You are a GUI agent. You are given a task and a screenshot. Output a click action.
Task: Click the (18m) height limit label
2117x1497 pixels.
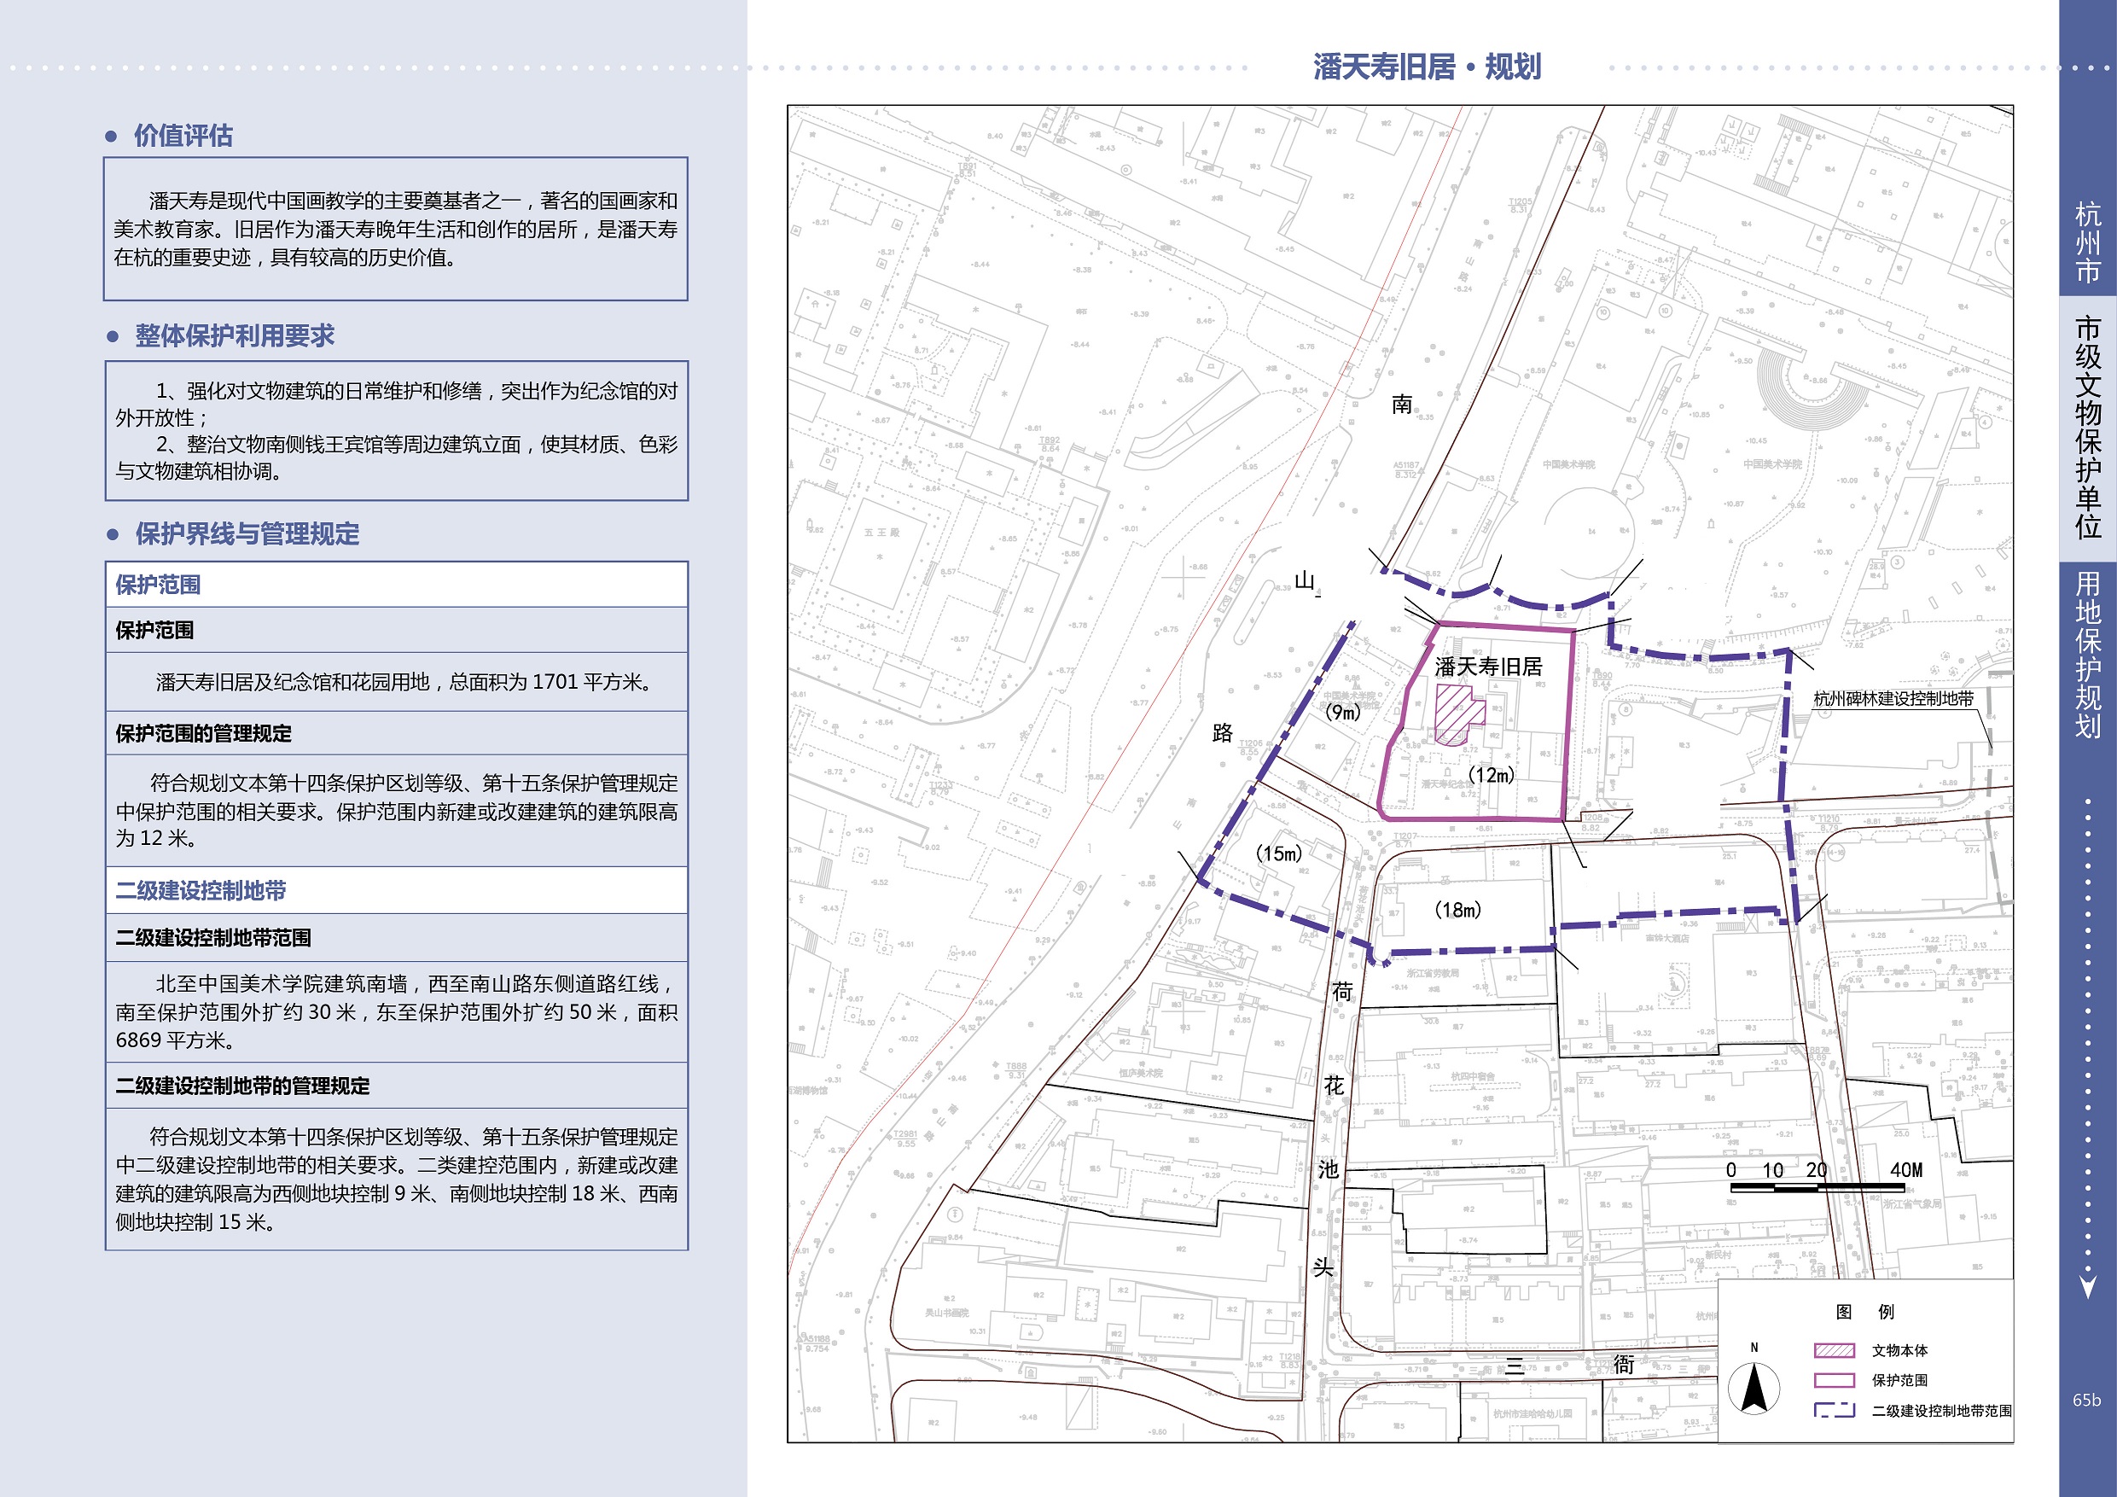[1457, 910]
